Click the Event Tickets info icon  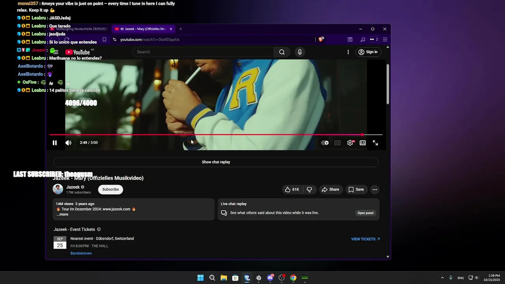coord(99,230)
